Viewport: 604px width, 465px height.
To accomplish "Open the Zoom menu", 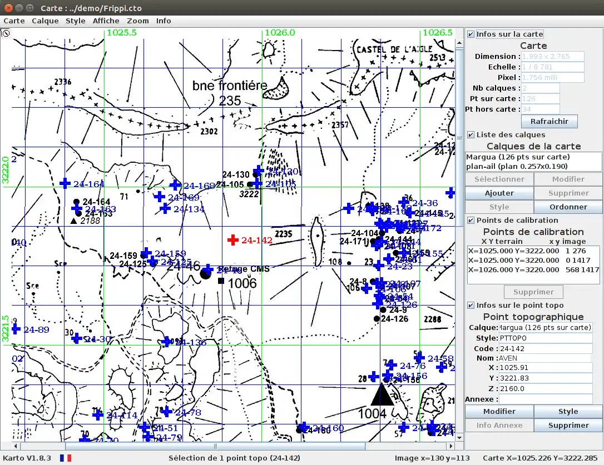I will click(138, 21).
